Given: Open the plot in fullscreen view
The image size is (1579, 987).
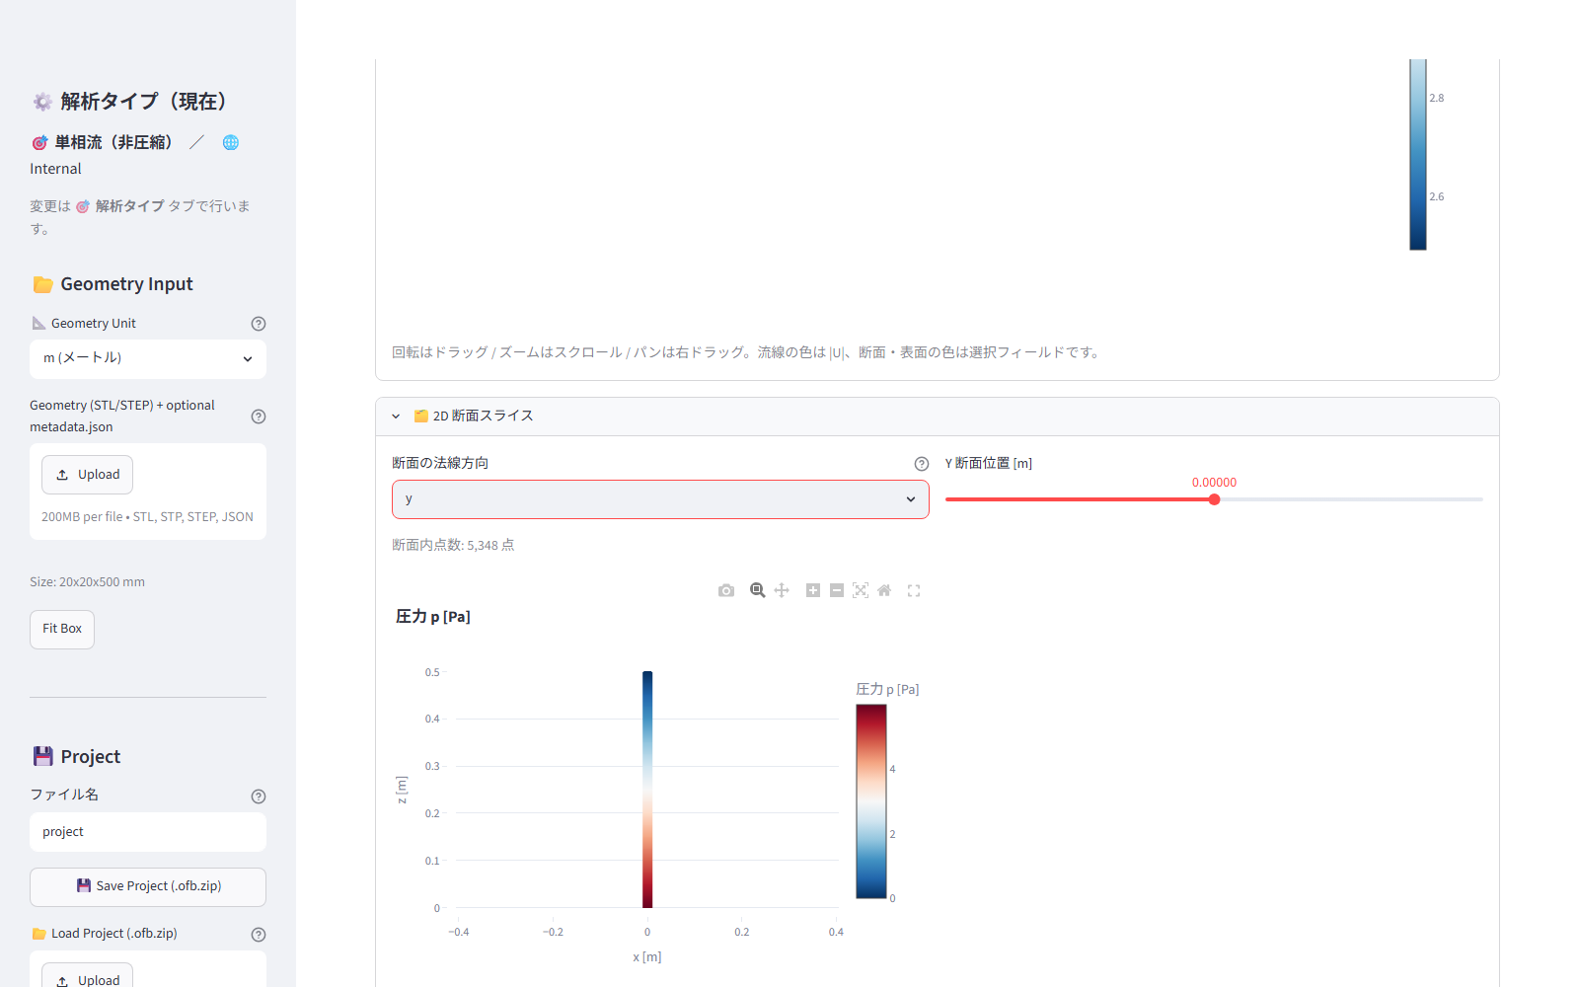Looking at the screenshot, I should 914,590.
